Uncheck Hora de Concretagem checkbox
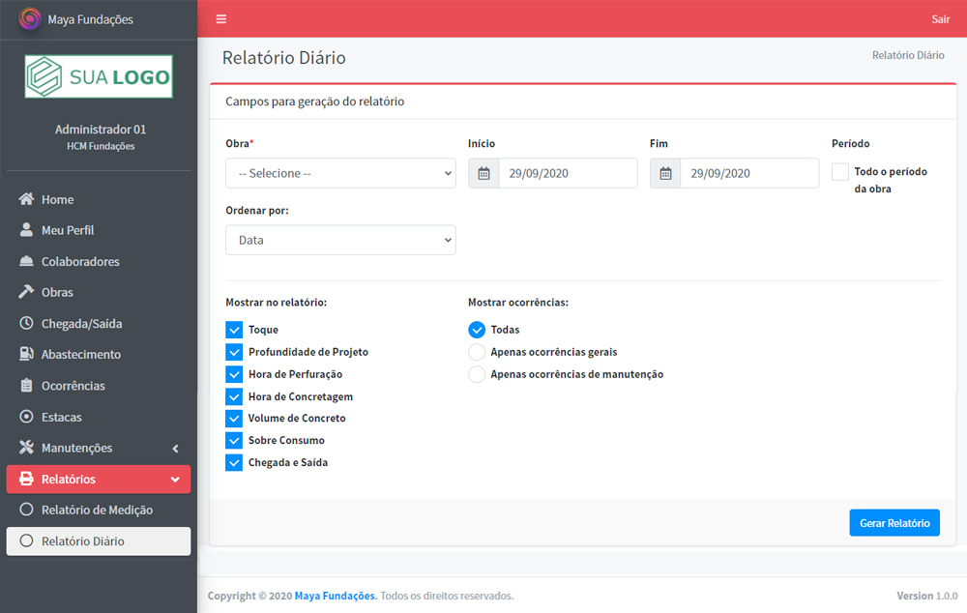The image size is (967, 613). tap(234, 396)
